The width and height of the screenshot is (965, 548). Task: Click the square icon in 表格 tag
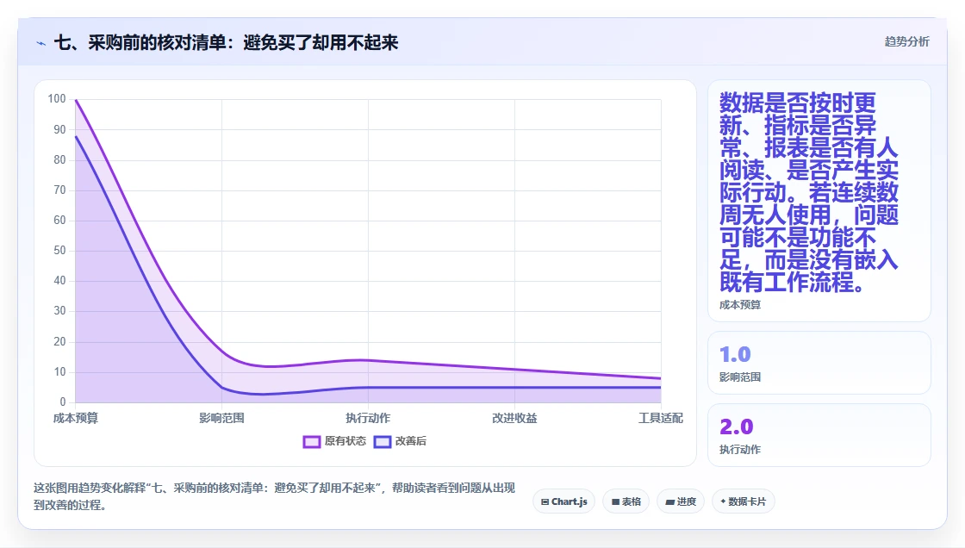(615, 501)
